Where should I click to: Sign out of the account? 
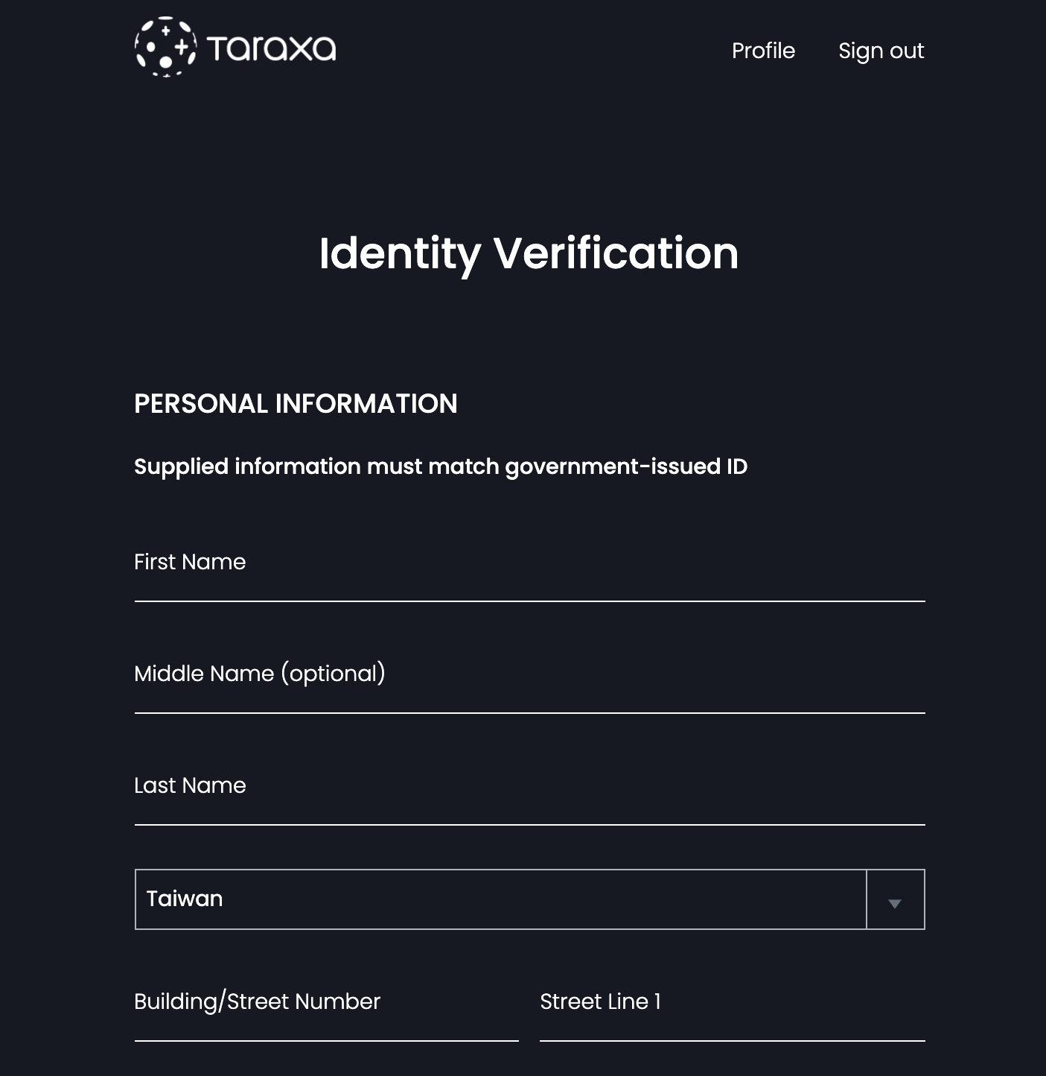(x=881, y=51)
